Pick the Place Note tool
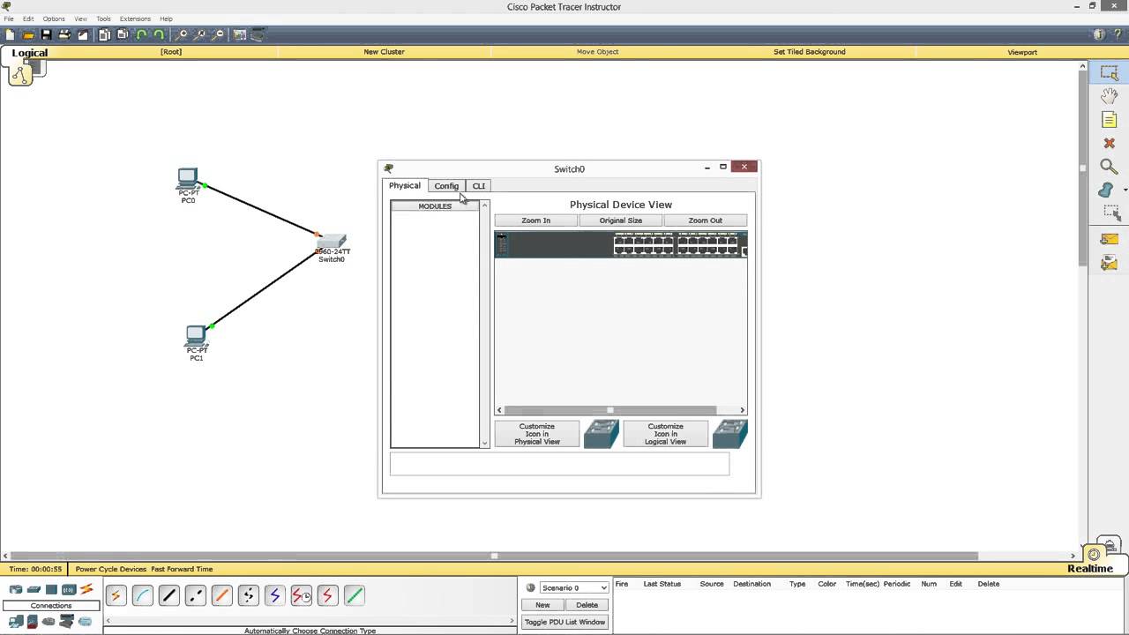 [x=1109, y=120]
